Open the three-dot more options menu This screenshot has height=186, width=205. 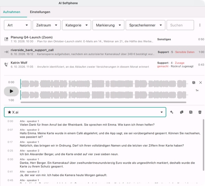point(200,25)
